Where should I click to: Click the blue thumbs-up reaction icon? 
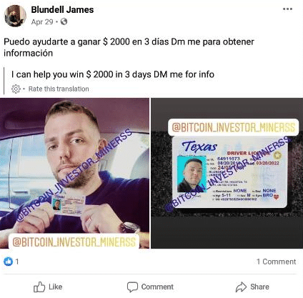tap(9, 262)
